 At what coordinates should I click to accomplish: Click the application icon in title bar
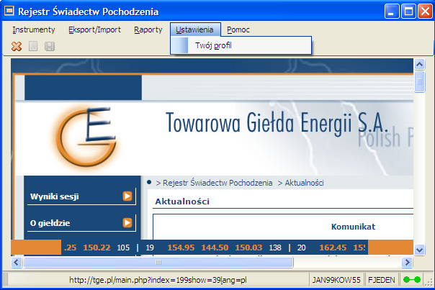[9, 11]
